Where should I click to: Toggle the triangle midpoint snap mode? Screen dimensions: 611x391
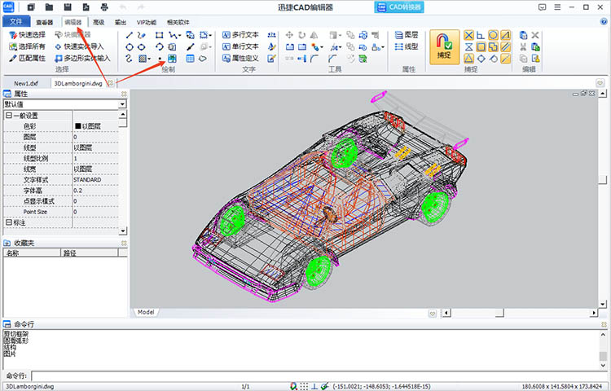[468, 59]
